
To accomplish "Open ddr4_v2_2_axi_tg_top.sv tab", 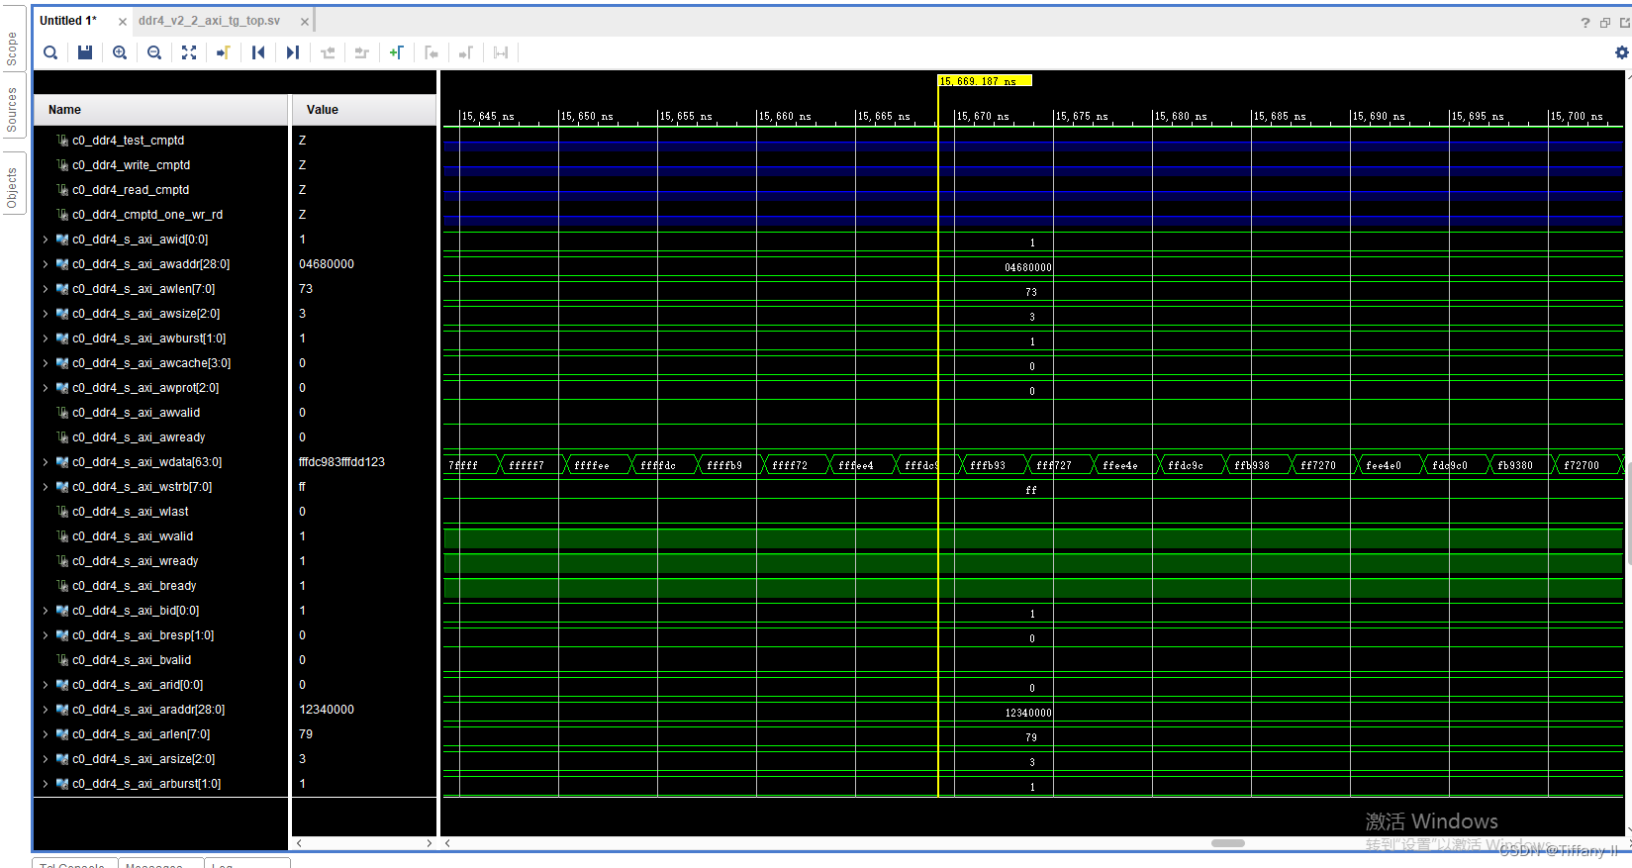I will tap(209, 21).
